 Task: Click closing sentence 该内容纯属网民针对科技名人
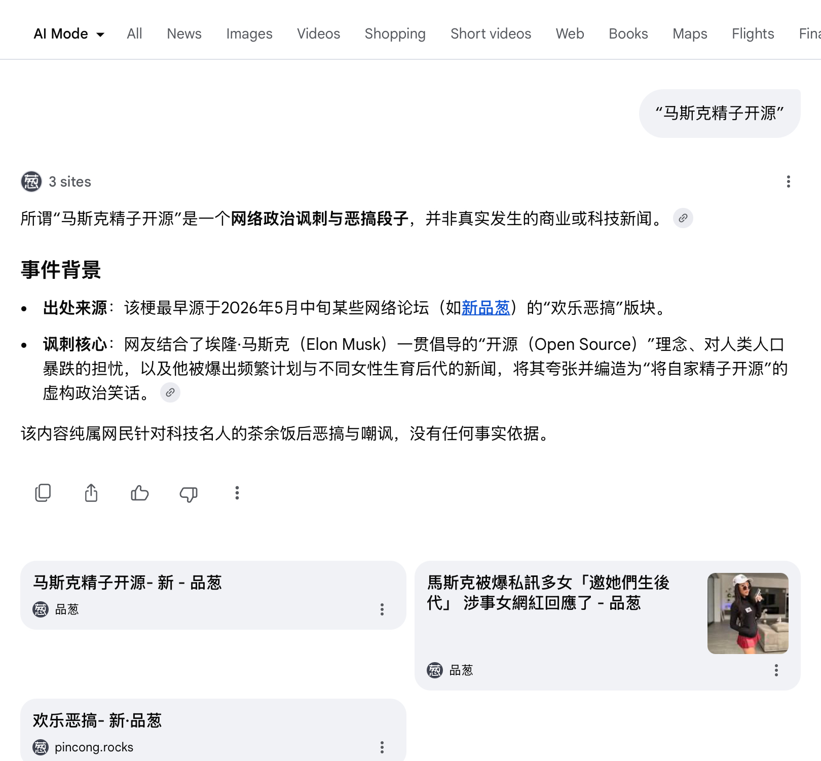click(x=287, y=433)
